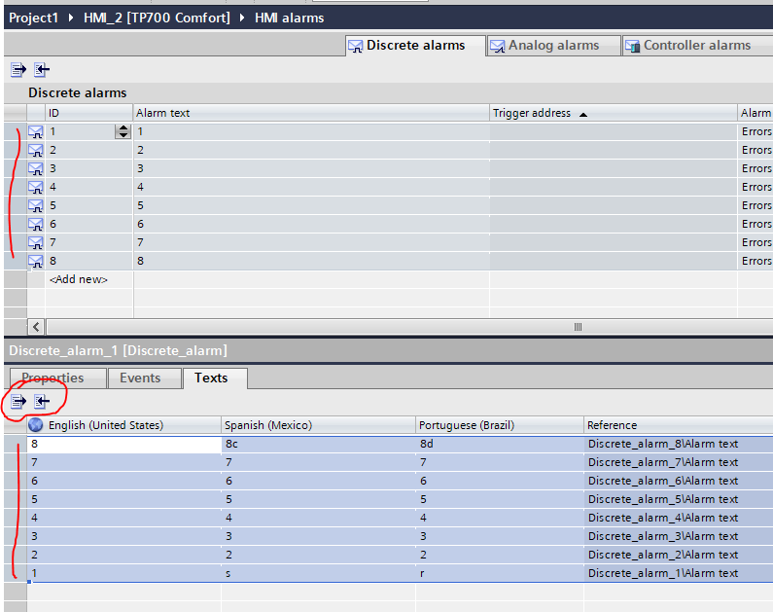Expand breadcrumb arrow before HMI alarms
Viewport: 773px width, 612px height.
[x=242, y=18]
